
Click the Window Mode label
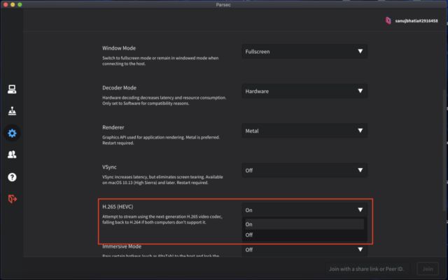119,48
